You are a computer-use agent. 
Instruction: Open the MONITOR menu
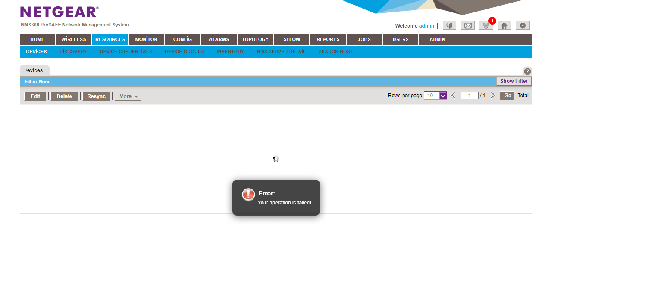[147, 39]
